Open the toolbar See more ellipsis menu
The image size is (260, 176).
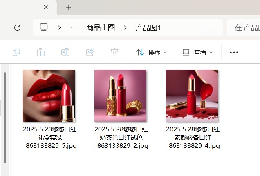(234, 53)
